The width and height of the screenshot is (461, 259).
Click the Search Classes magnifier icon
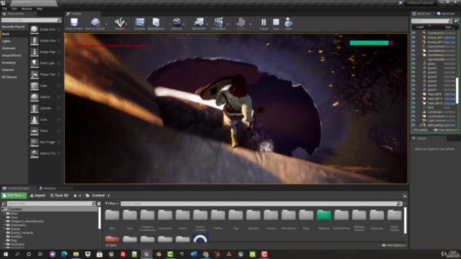[x=59, y=20]
